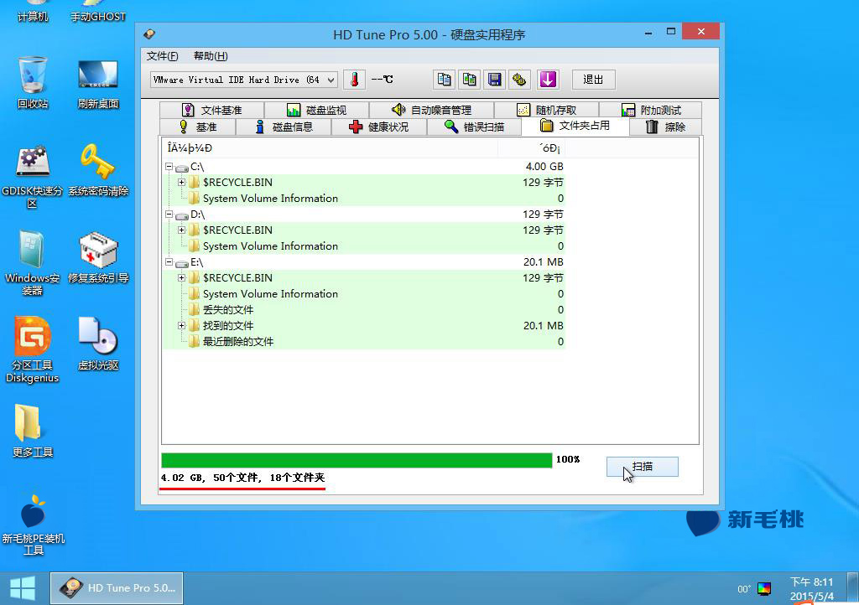Copy screenshot to clipboard toolbar icon
This screenshot has width=859, height=605.
point(469,80)
